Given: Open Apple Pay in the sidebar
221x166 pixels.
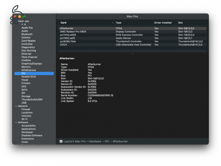Looking at the screenshot, I should click(27, 28).
